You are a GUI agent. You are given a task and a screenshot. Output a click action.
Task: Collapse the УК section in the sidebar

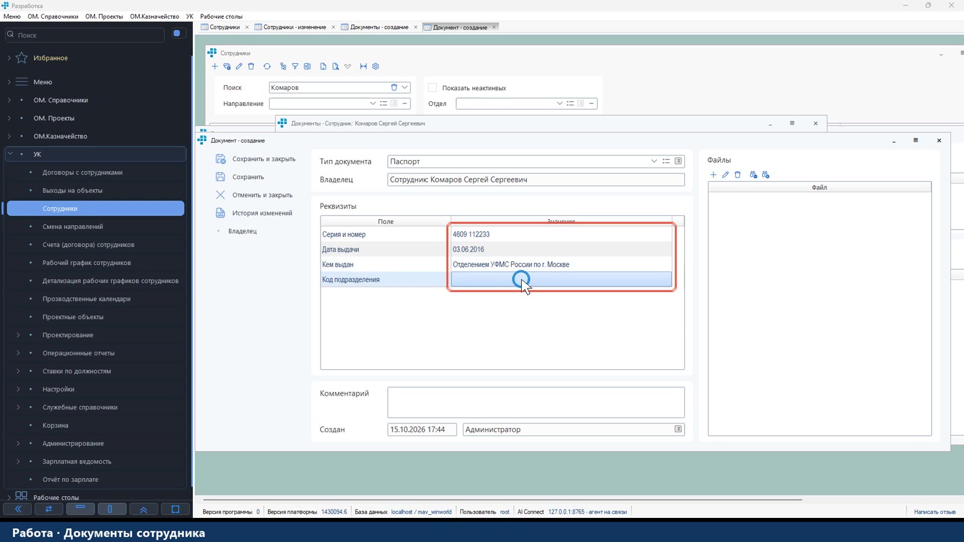pos(10,154)
